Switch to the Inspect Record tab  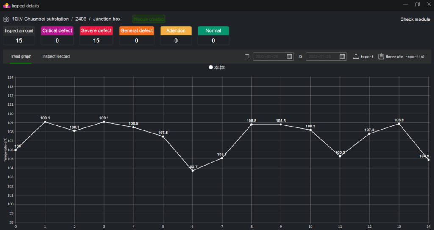click(56, 56)
